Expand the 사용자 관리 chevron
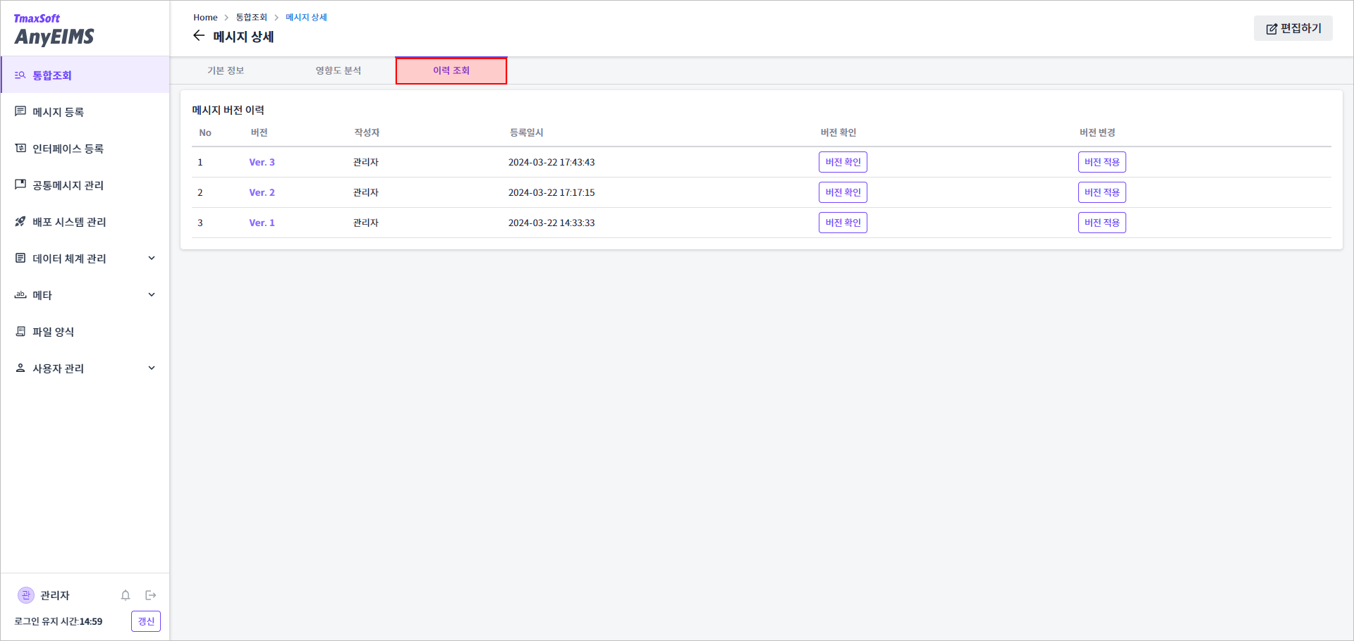This screenshot has height=641, width=1354. [x=152, y=368]
